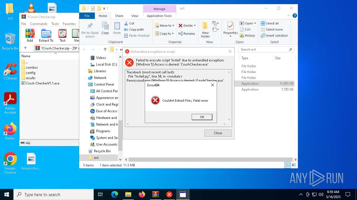357x200 pixels.
Task: Click Copy path in the ribbon
Action: [x=134, y=29]
